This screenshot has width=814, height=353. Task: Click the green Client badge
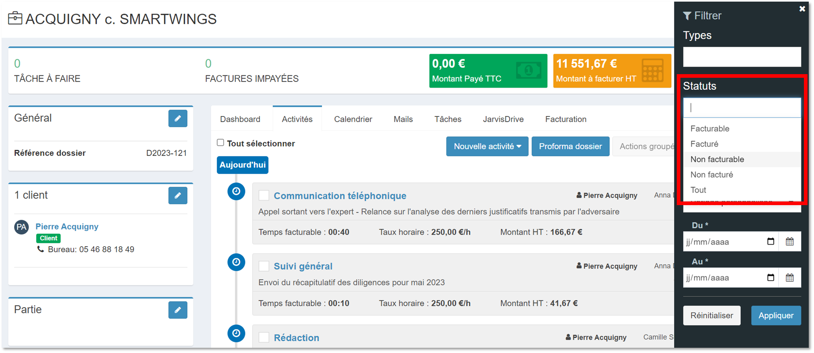(x=48, y=238)
